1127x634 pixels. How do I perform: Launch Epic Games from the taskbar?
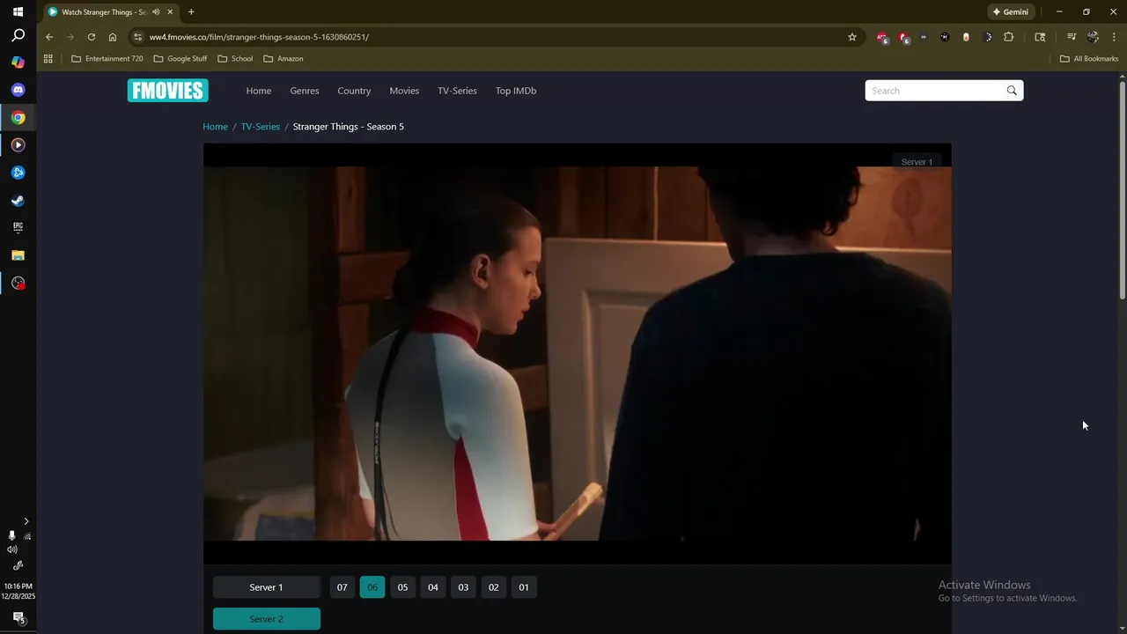coord(18,227)
